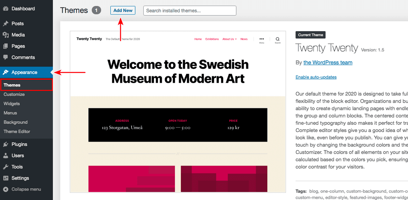This screenshot has height=200, width=408.
Task: Click the Twenty Twenty theme screenshot
Action: pyautogui.click(x=178, y=112)
